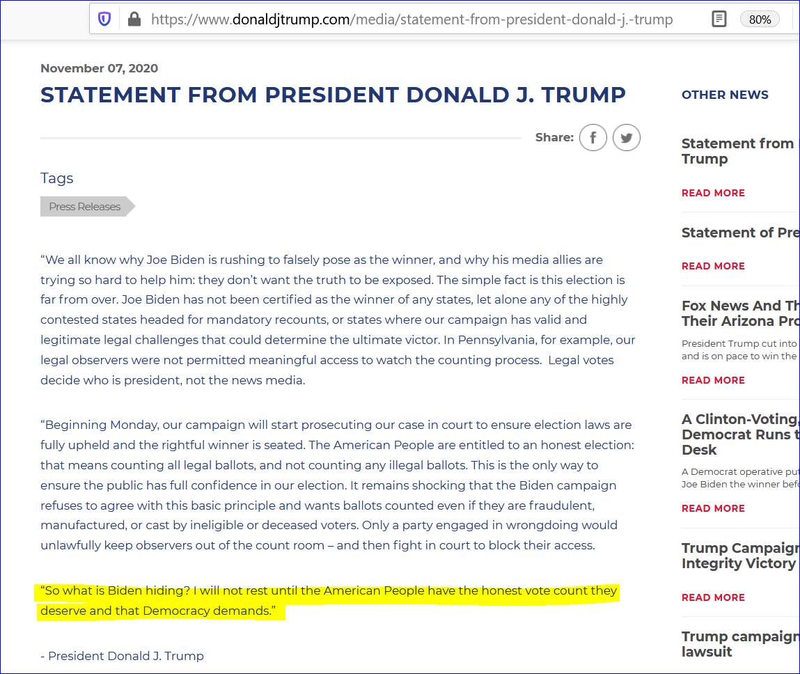The width and height of the screenshot is (800, 674).
Task: Open the 'Statement of Pre' sidebar headline
Action: [x=740, y=233]
